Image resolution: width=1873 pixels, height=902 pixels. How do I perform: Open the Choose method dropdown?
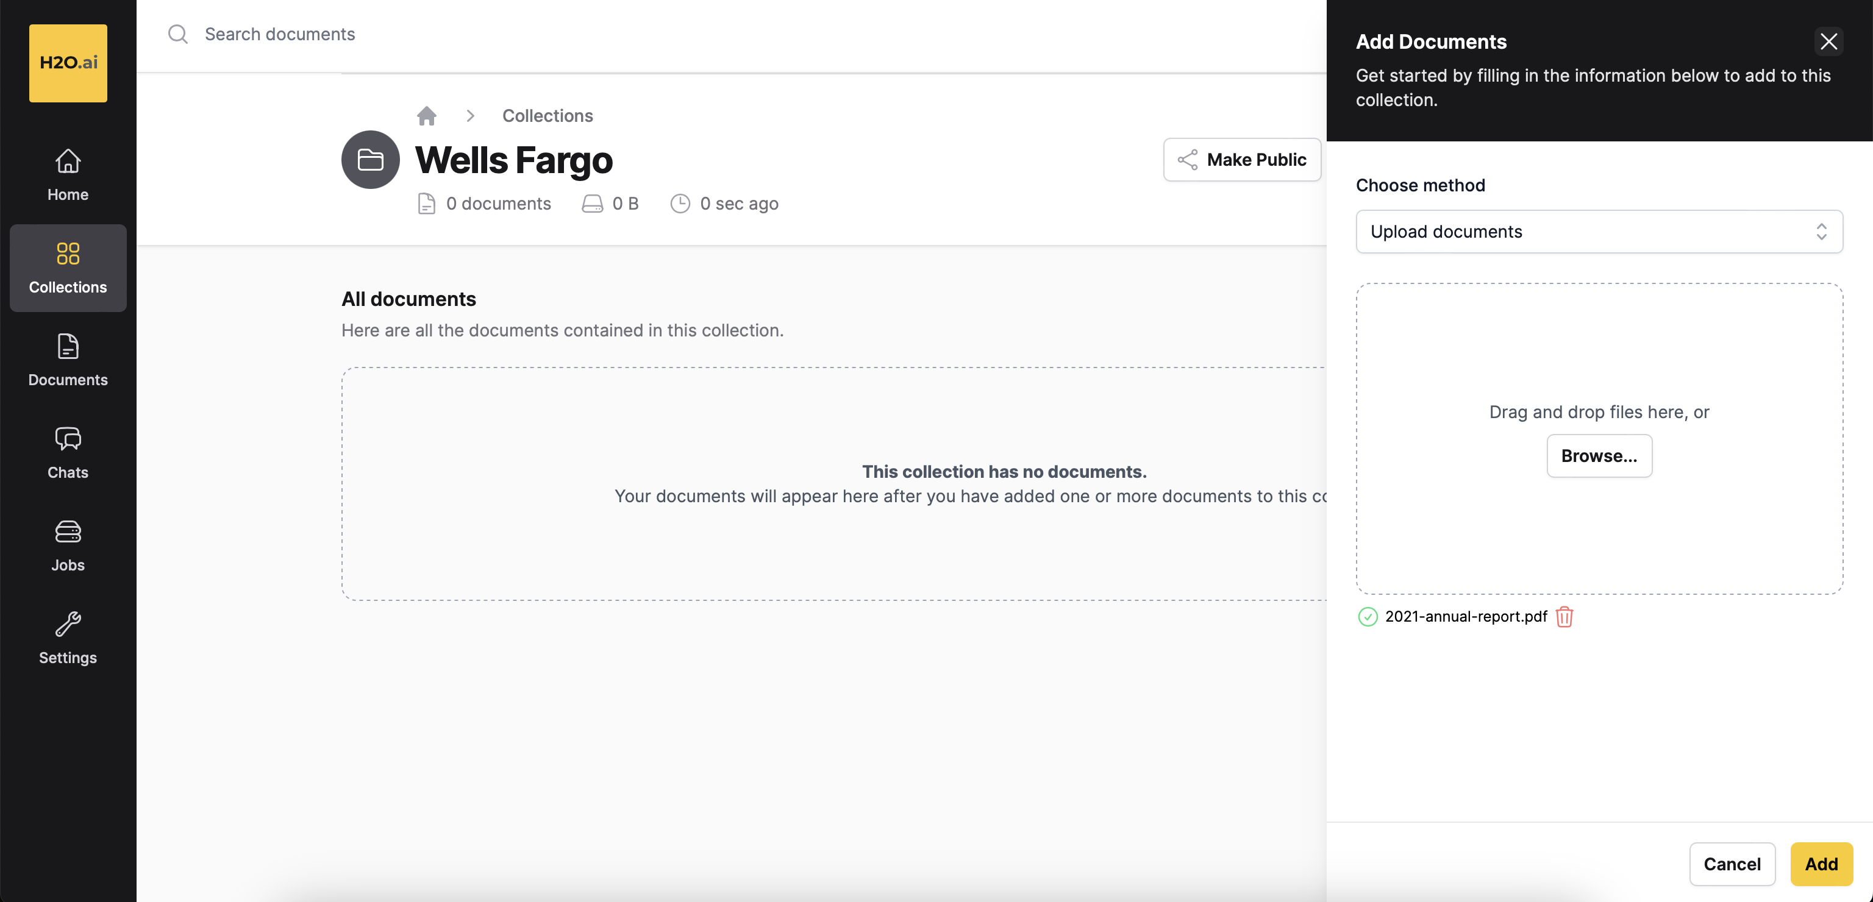tap(1599, 232)
